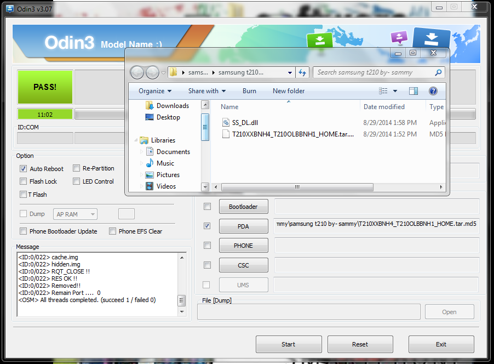Expand the Music library node
The image size is (494, 364).
point(141,163)
